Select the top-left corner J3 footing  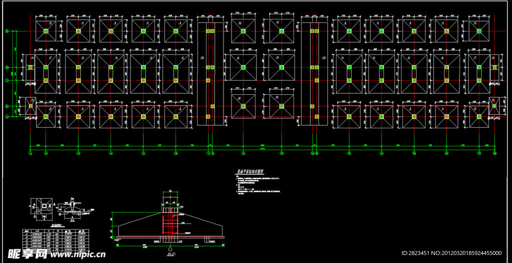[x=46, y=31]
